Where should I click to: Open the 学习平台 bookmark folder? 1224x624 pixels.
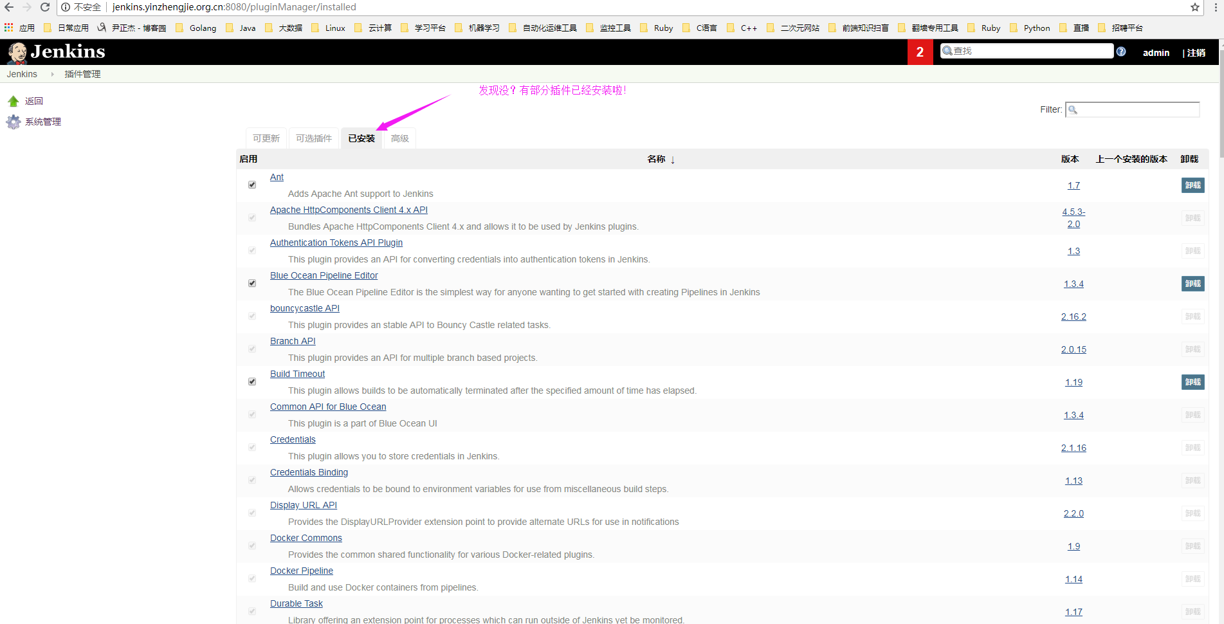point(423,28)
